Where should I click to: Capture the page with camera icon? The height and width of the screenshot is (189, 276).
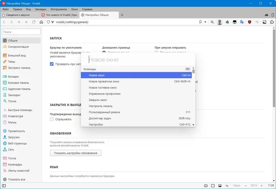206,186
